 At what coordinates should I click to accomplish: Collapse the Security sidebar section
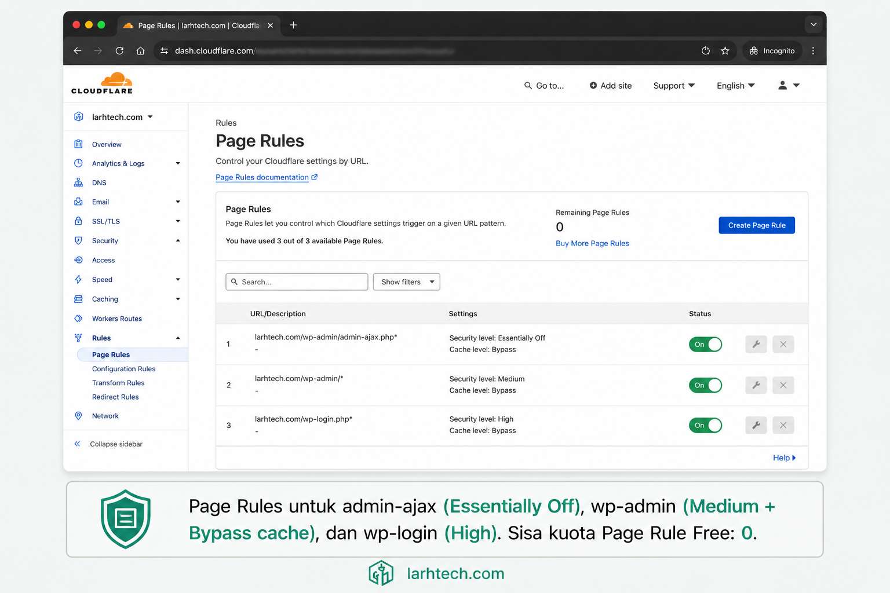click(178, 240)
